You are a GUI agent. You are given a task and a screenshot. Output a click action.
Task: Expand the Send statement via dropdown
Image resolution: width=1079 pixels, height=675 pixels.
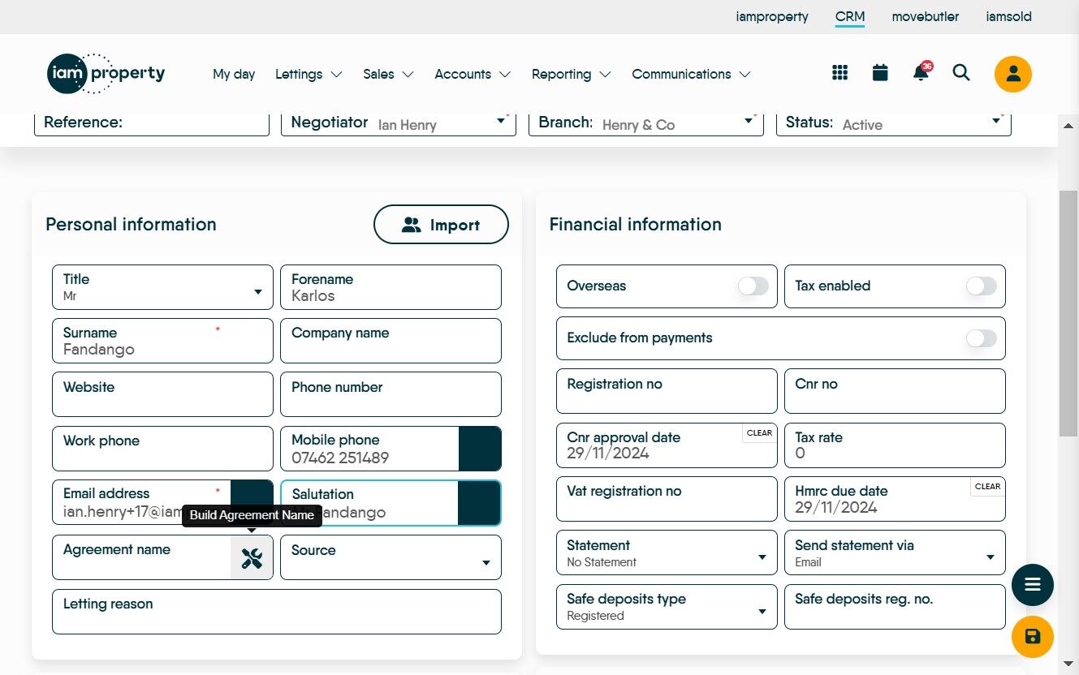coord(895,552)
